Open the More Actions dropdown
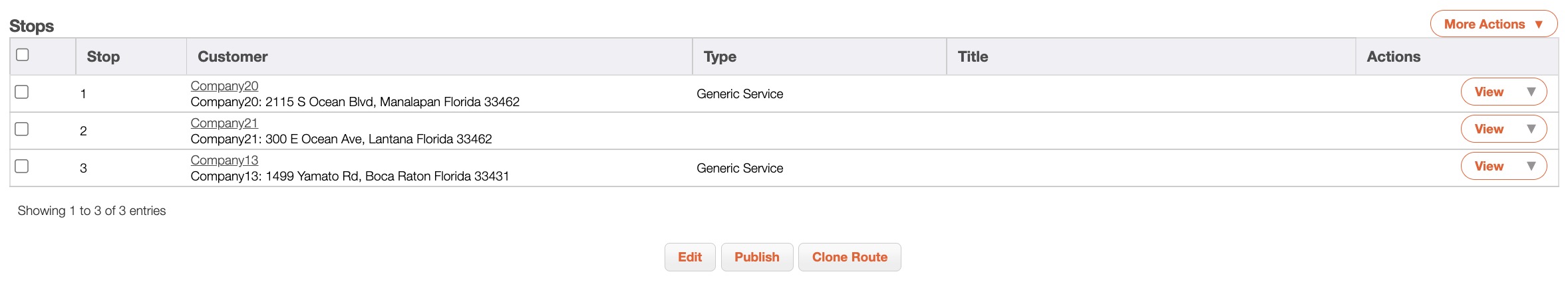The image size is (1566, 284). 1493,25
